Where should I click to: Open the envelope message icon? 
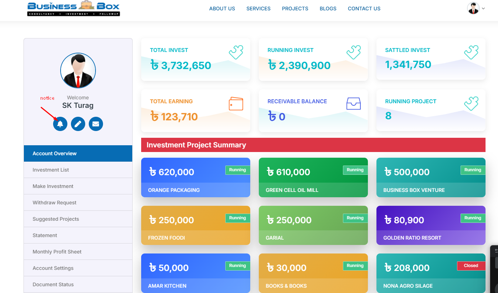click(x=96, y=124)
